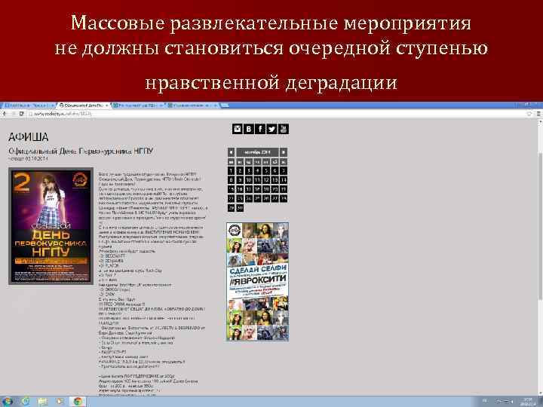The image size is (543, 407).
Task: Select day 1 in the calendar
Action: 231,170
